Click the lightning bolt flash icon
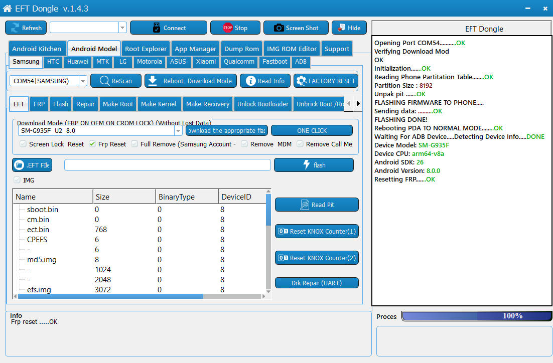553x363 pixels. tap(307, 164)
